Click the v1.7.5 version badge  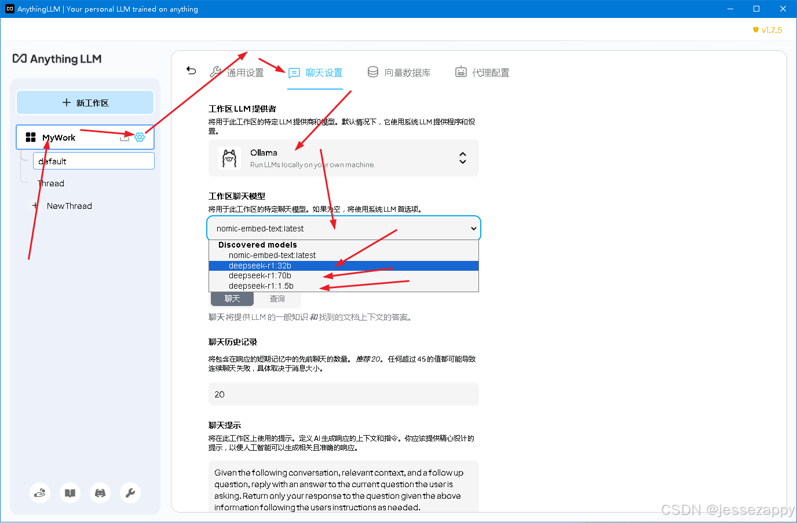767,30
